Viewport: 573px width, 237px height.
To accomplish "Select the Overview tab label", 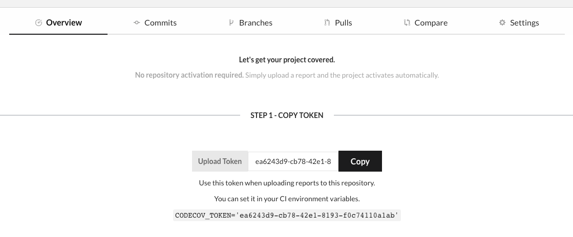I will coord(64,22).
